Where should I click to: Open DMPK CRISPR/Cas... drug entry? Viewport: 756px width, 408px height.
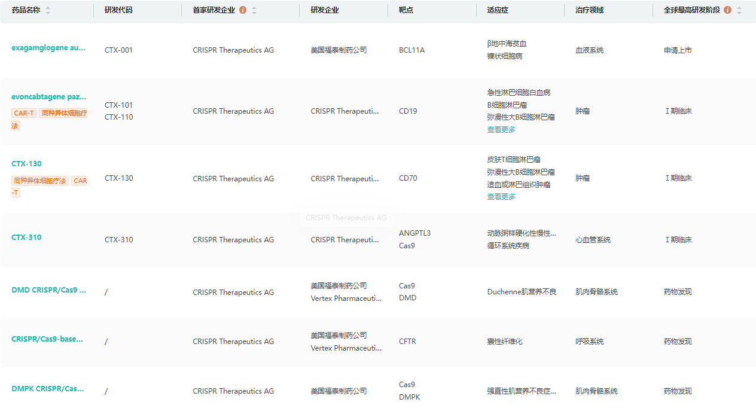pyautogui.click(x=47, y=389)
